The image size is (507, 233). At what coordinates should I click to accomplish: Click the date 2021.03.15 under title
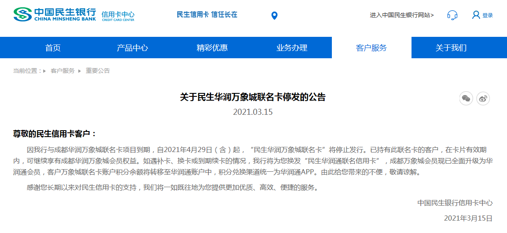click(253, 112)
